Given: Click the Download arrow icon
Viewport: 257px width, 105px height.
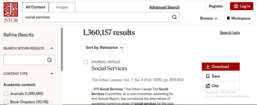Looking at the screenshot, I should [208, 67].
